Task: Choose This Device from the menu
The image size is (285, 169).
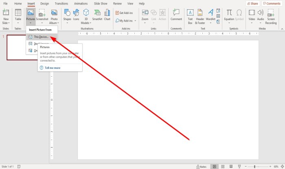Action: (x=42, y=37)
